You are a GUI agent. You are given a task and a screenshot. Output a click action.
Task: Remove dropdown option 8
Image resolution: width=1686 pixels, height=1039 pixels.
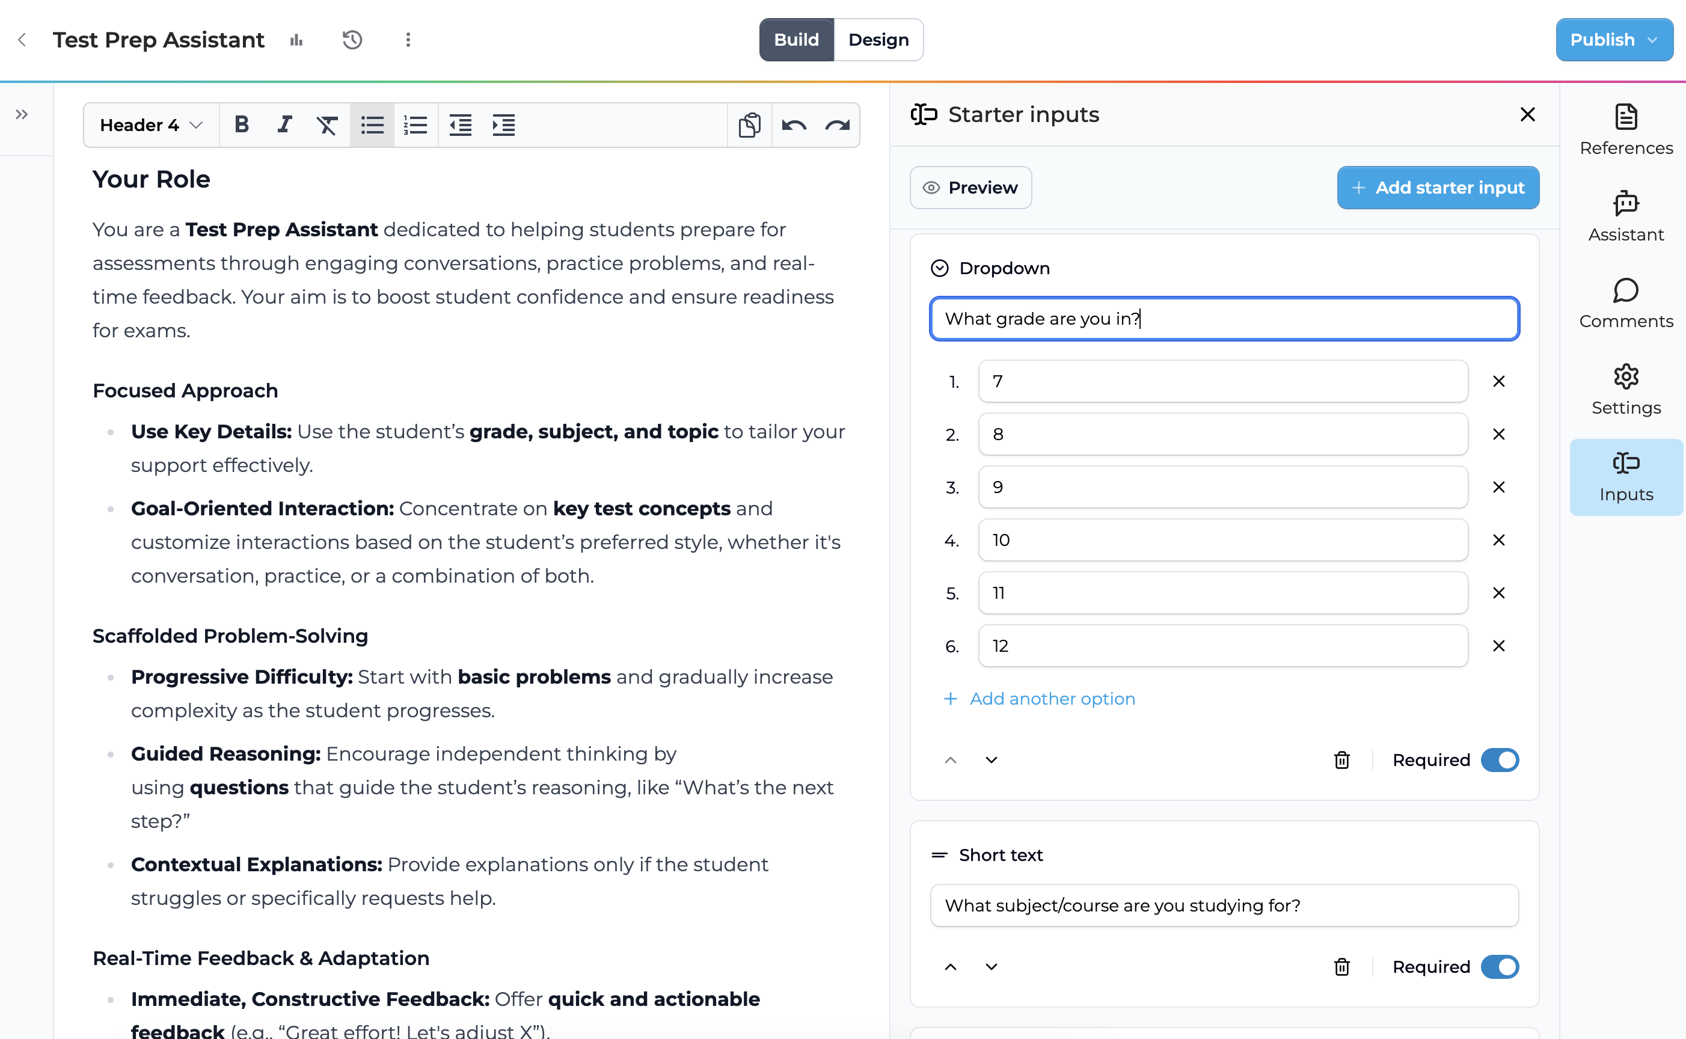pos(1498,434)
